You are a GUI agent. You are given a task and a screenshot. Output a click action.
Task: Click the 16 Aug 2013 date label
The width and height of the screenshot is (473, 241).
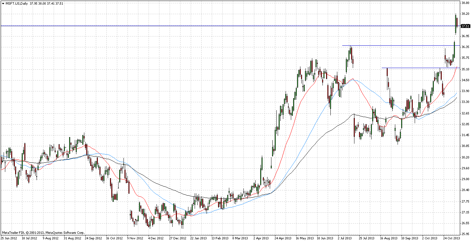tap(388, 238)
